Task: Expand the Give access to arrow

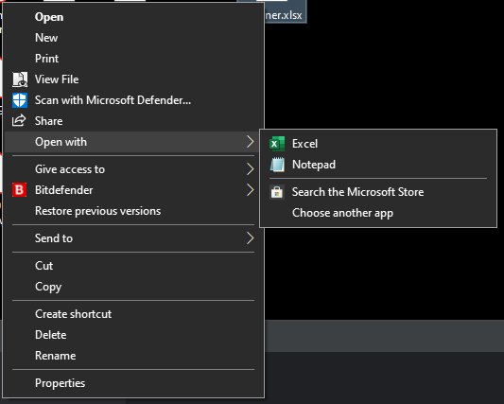Action: pos(250,169)
